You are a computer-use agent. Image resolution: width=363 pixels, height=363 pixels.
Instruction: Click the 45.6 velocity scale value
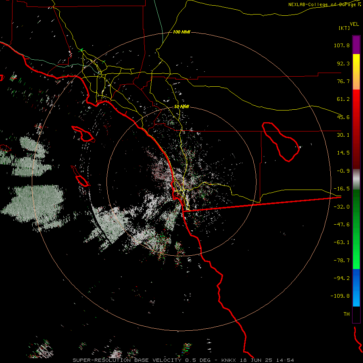pos(343,117)
